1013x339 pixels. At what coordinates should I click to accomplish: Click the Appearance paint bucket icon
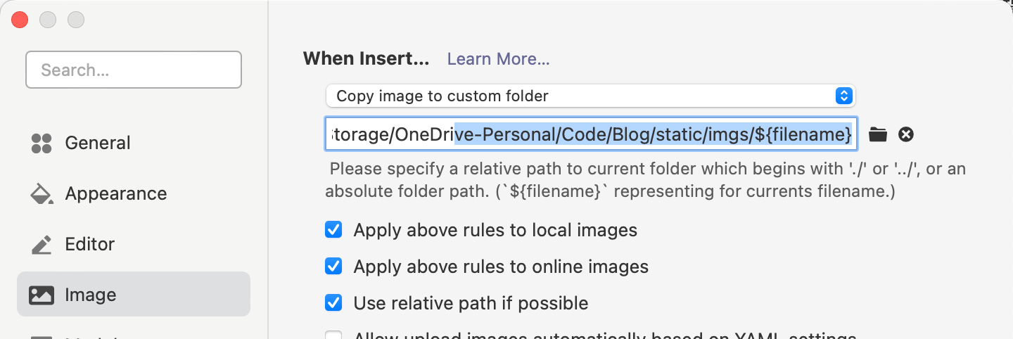pyautogui.click(x=42, y=194)
